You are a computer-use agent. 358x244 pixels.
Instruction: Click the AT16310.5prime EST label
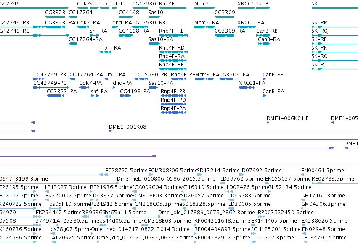click(x=202, y=187)
